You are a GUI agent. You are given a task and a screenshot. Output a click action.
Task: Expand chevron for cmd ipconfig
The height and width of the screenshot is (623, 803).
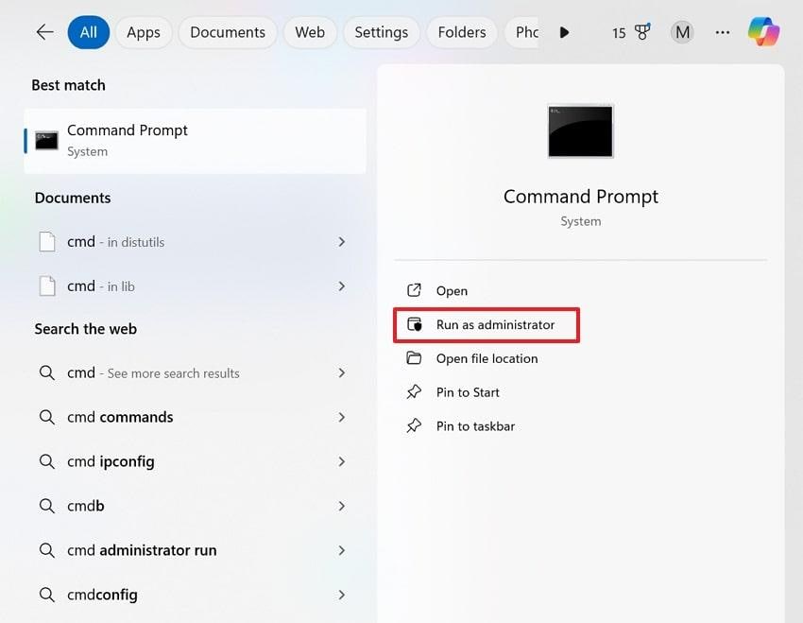pos(342,461)
